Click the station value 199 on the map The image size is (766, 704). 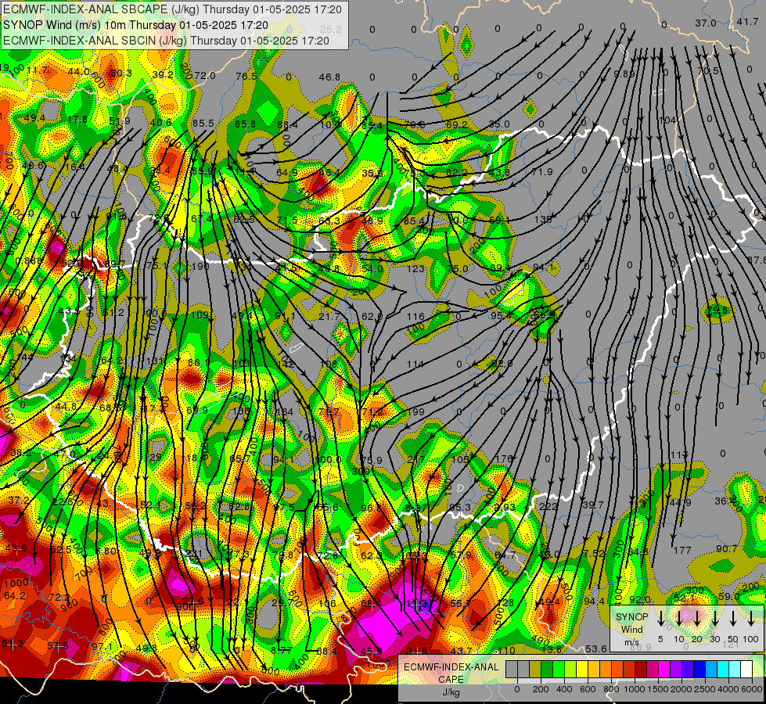pos(415,412)
